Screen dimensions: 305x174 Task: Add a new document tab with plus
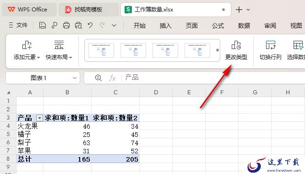point(239,10)
